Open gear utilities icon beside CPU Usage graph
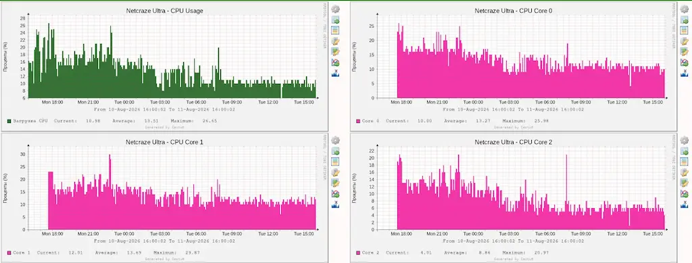The height and width of the screenshot is (263, 692). 335,9
